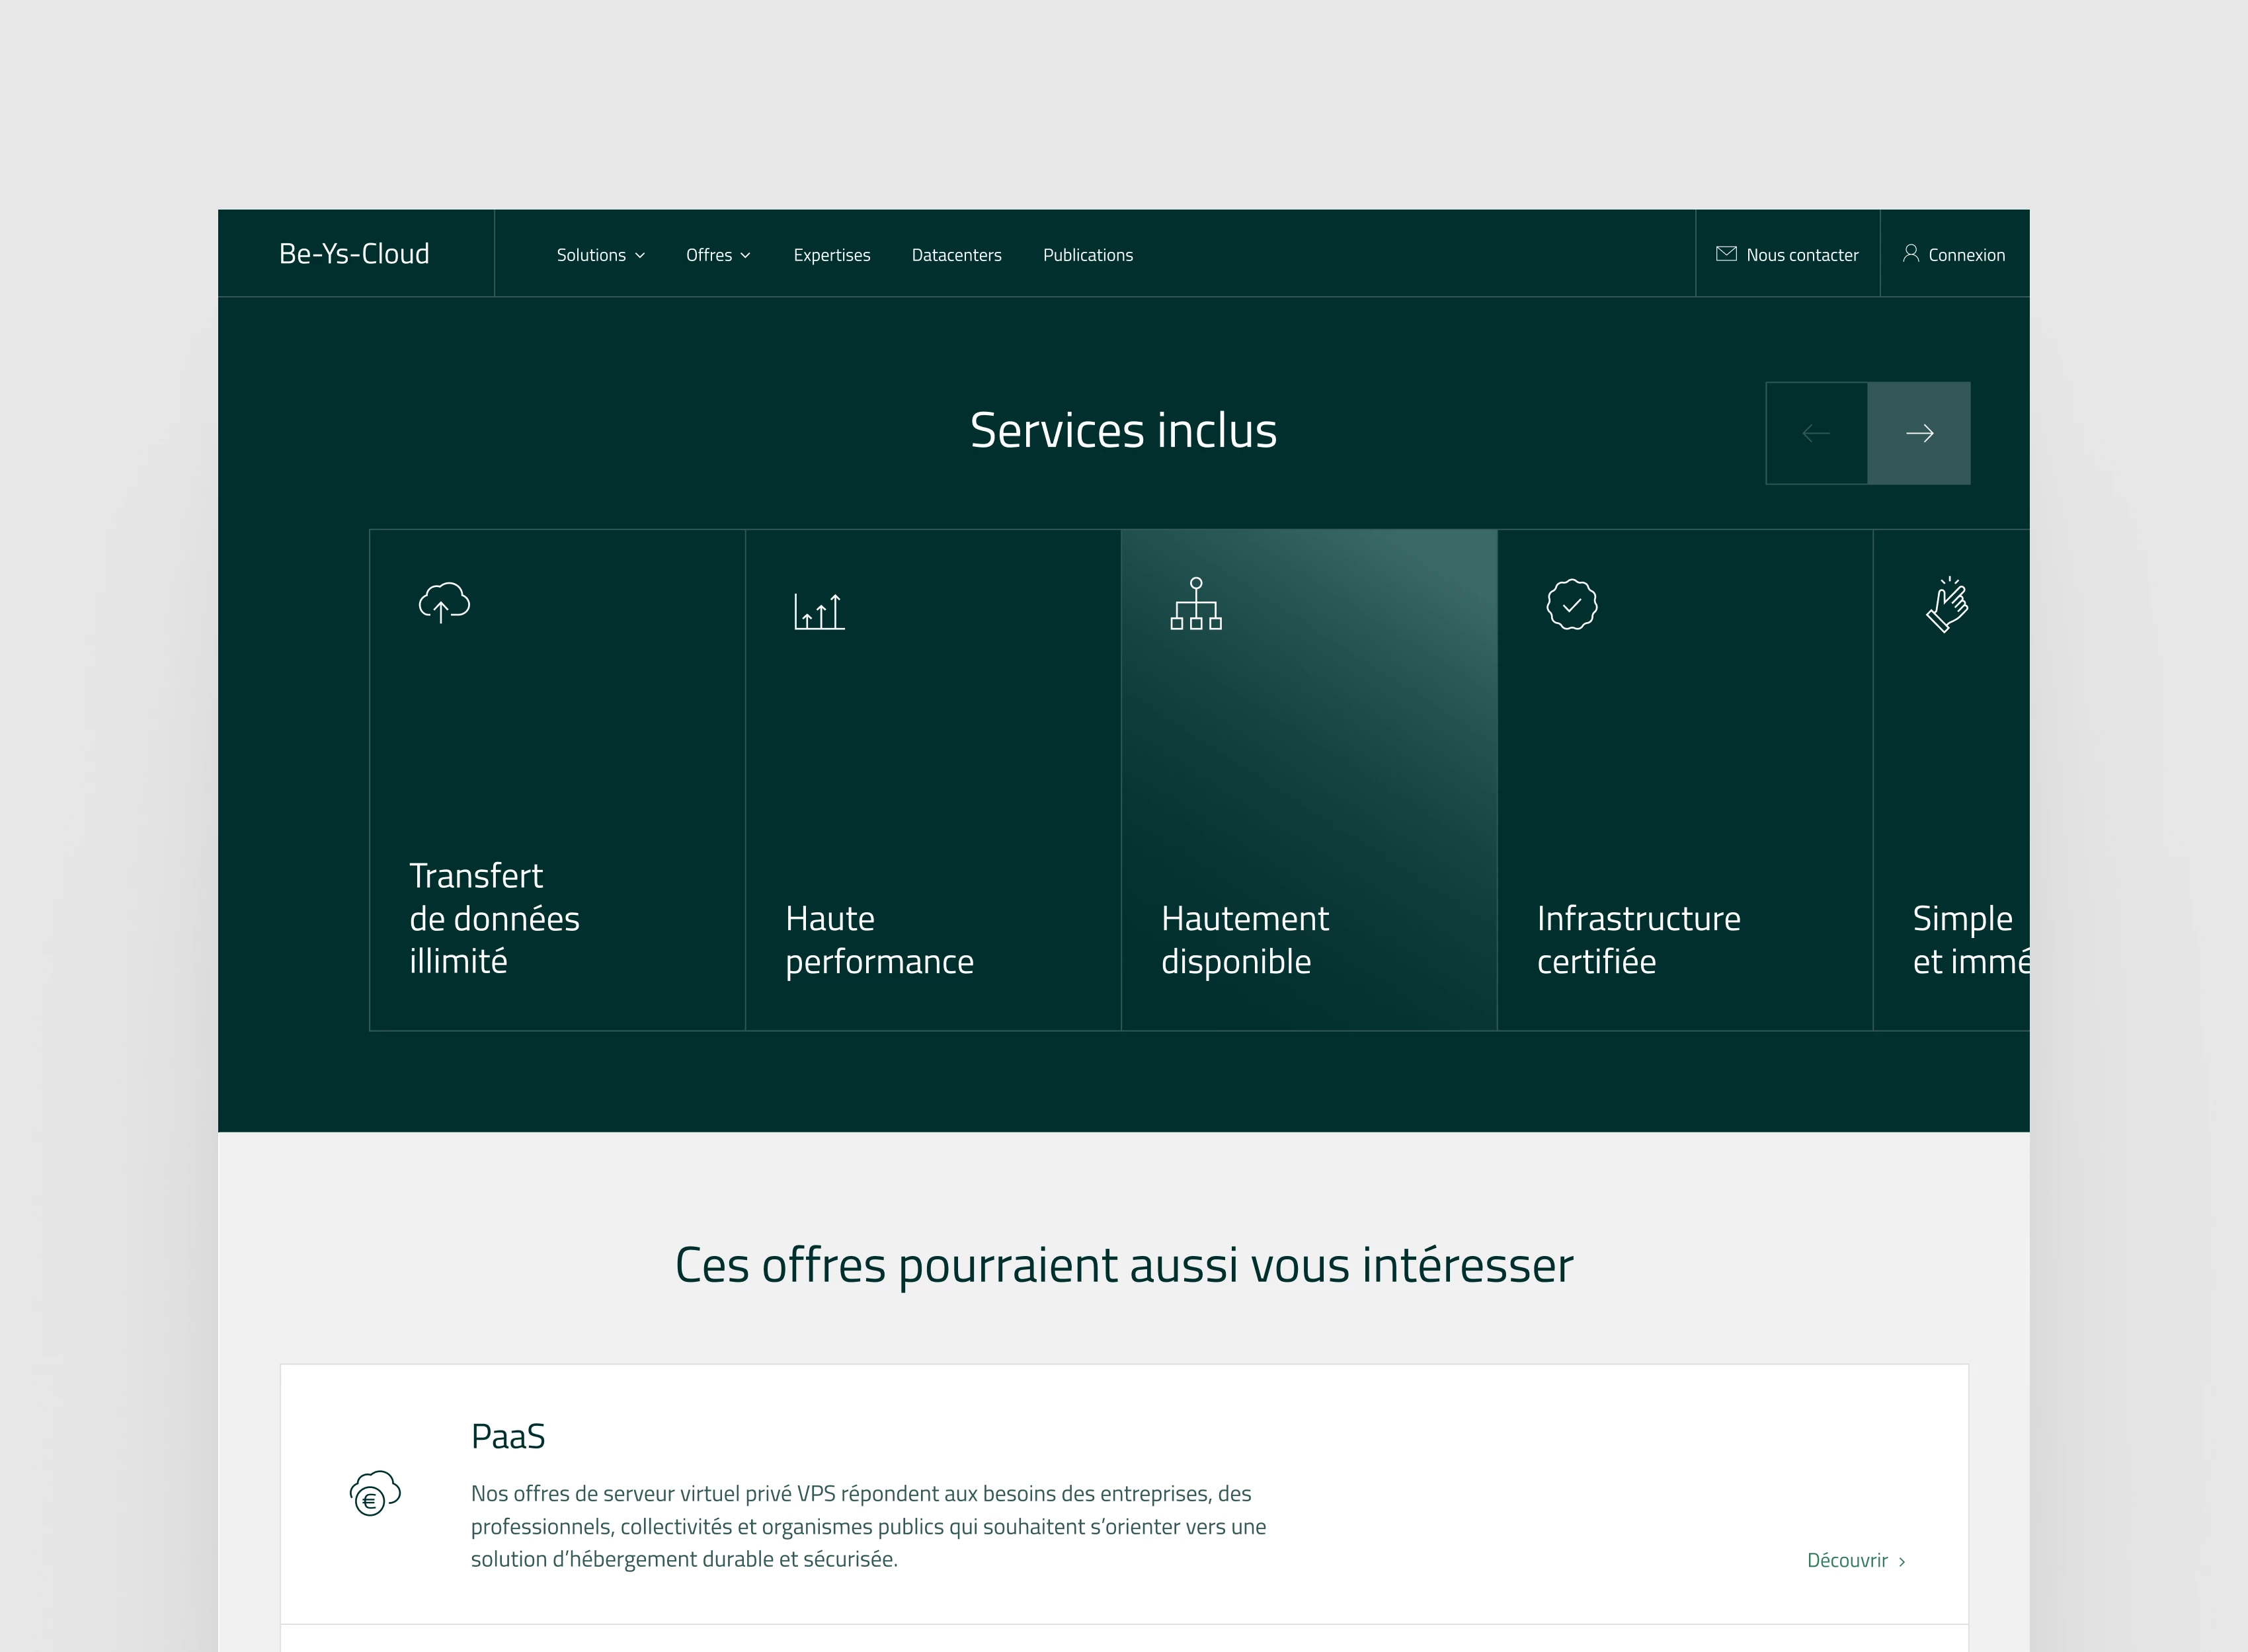Advance the carousel with the right arrow

(x=1919, y=433)
